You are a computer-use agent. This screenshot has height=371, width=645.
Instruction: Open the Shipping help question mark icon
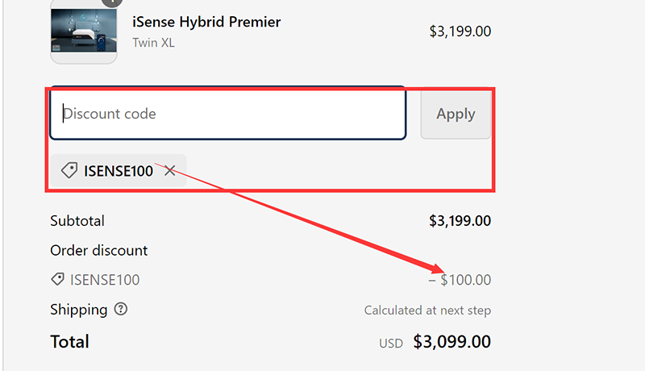click(121, 309)
